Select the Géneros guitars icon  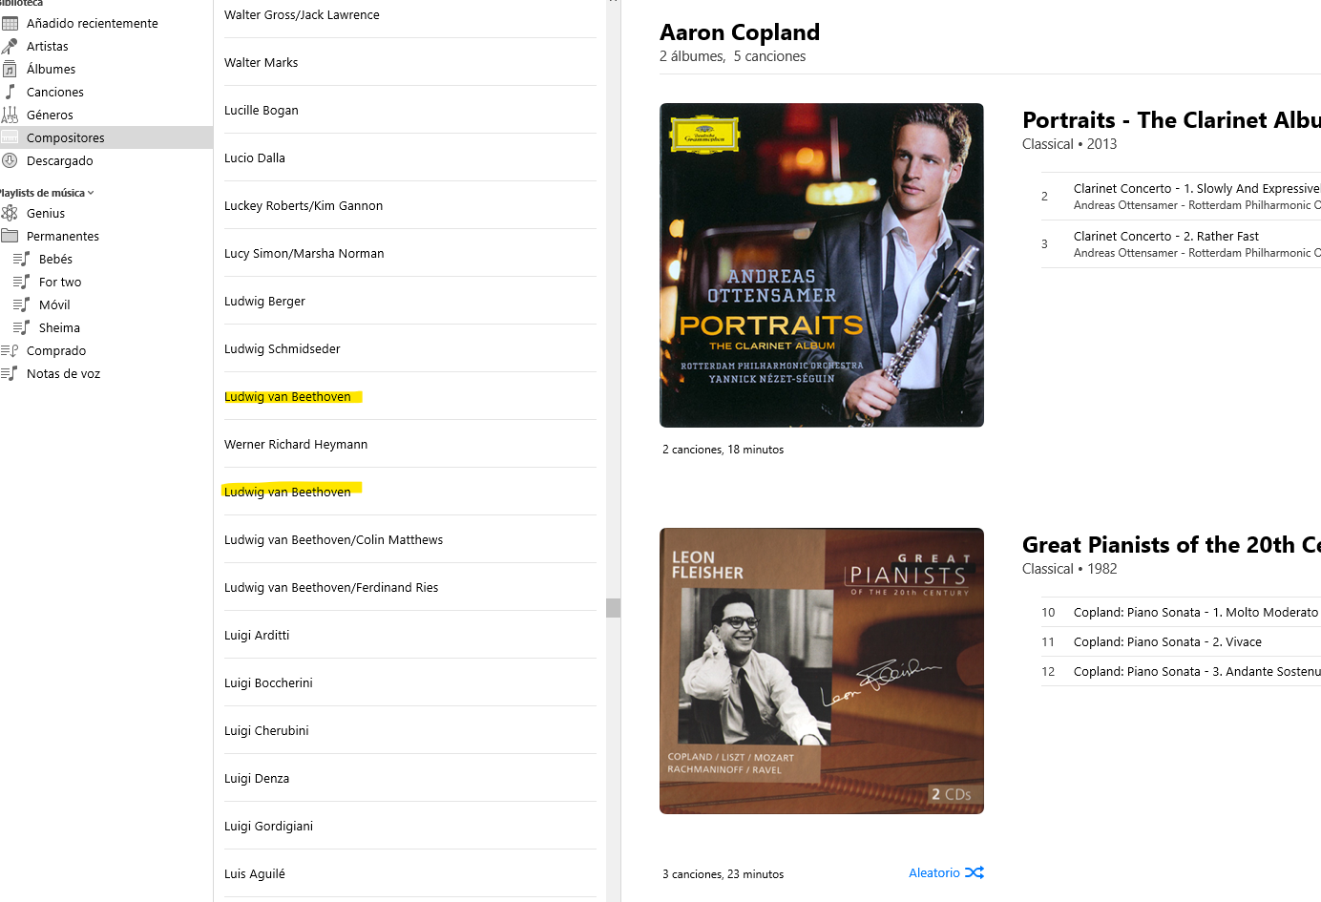pyautogui.click(x=10, y=115)
